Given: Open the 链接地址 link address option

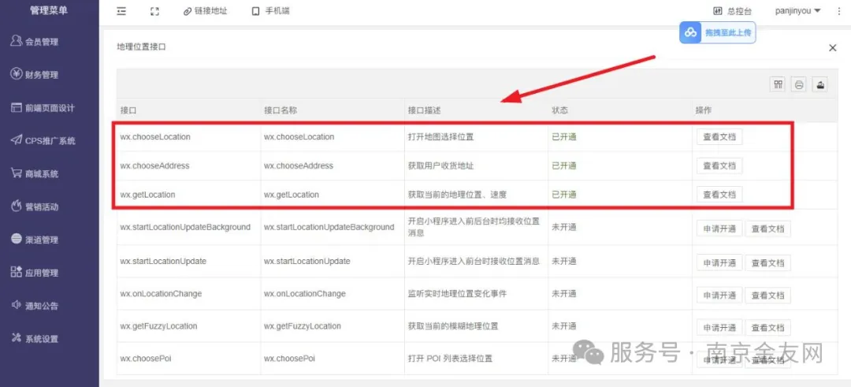Looking at the screenshot, I should point(205,11).
